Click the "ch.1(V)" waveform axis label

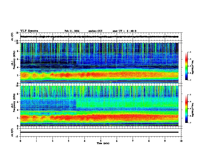point(12,37)
